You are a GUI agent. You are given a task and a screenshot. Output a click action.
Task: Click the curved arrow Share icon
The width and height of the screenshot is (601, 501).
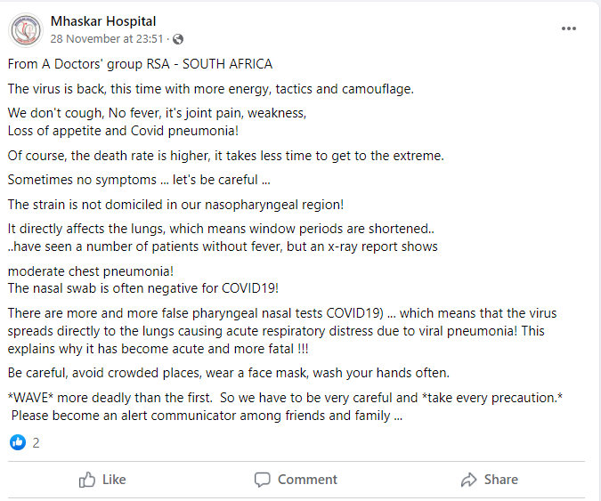point(469,480)
